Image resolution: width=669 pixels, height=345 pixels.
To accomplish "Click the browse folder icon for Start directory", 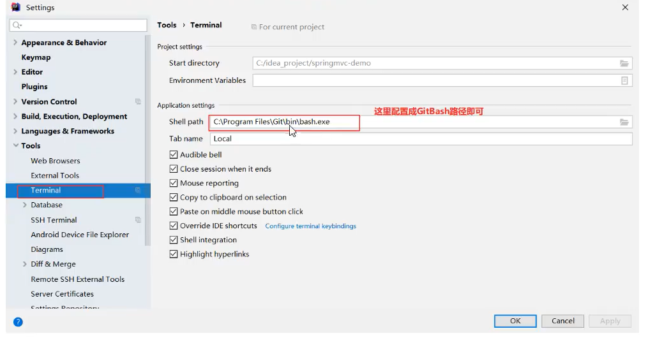I will 624,63.
